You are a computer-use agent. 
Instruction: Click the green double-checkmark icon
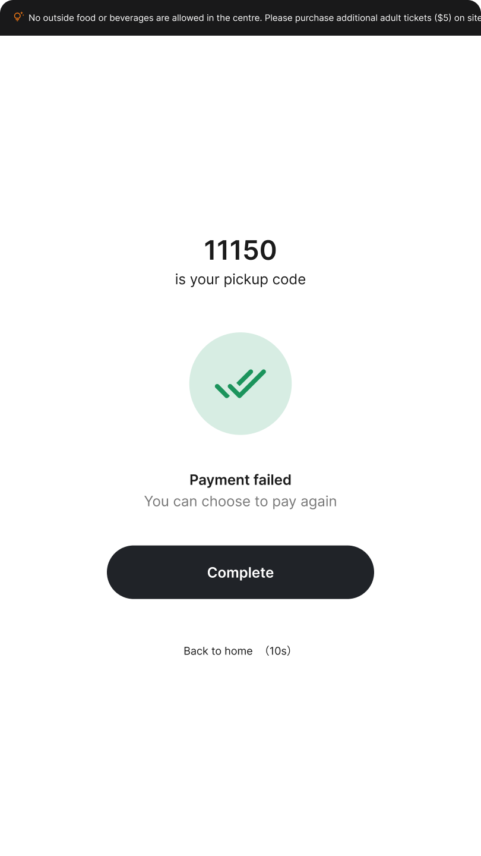click(240, 383)
